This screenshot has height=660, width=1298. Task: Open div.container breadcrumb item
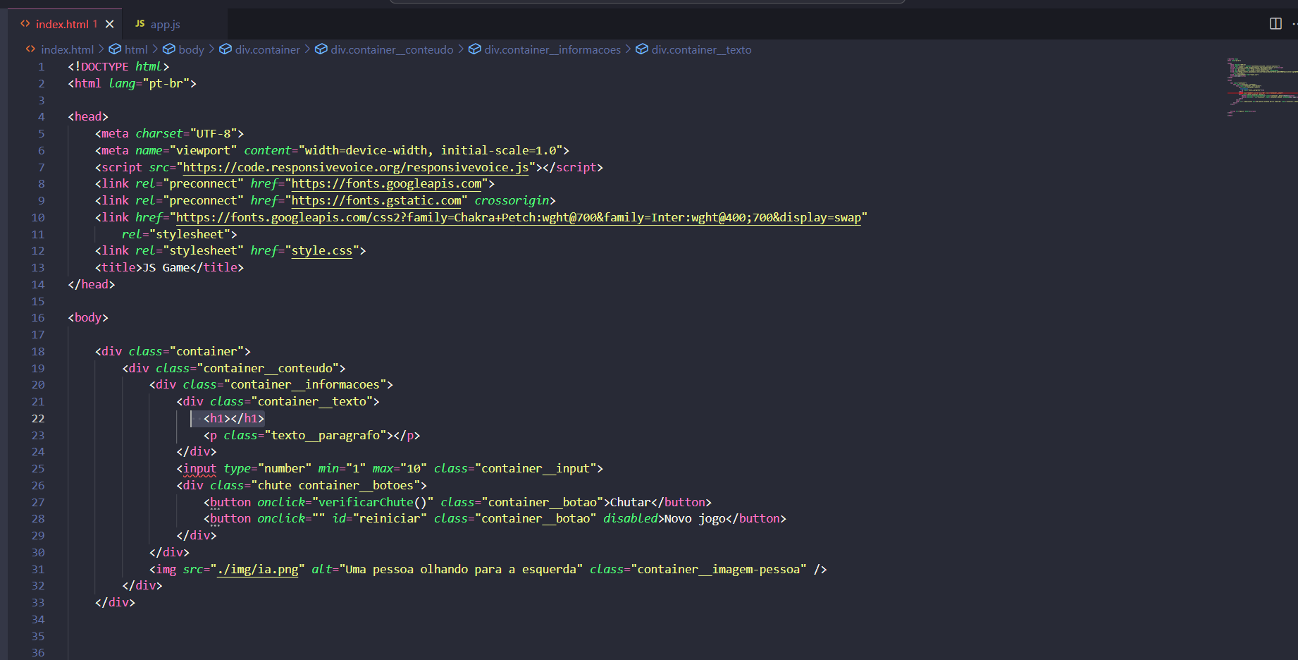click(268, 49)
